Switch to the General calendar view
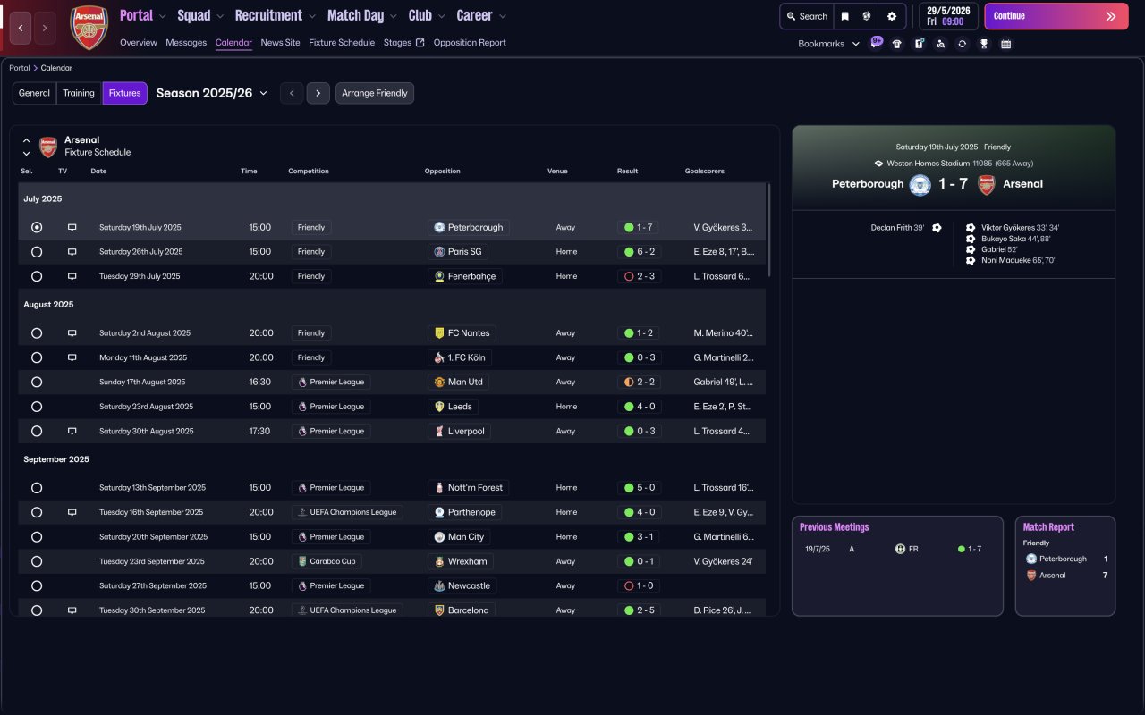Viewport: 1145px width, 715px height. tap(35, 93)
